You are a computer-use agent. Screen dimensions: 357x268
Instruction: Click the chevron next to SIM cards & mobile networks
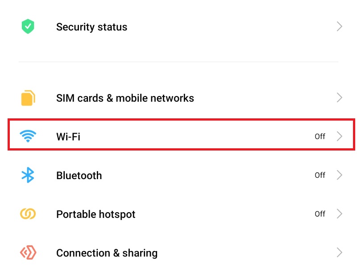click(339, 98)
